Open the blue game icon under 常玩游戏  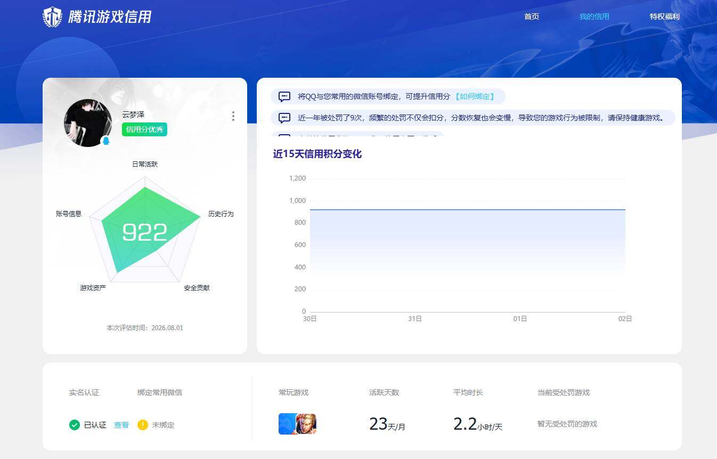pyautogui.click(x=287, y=424)
